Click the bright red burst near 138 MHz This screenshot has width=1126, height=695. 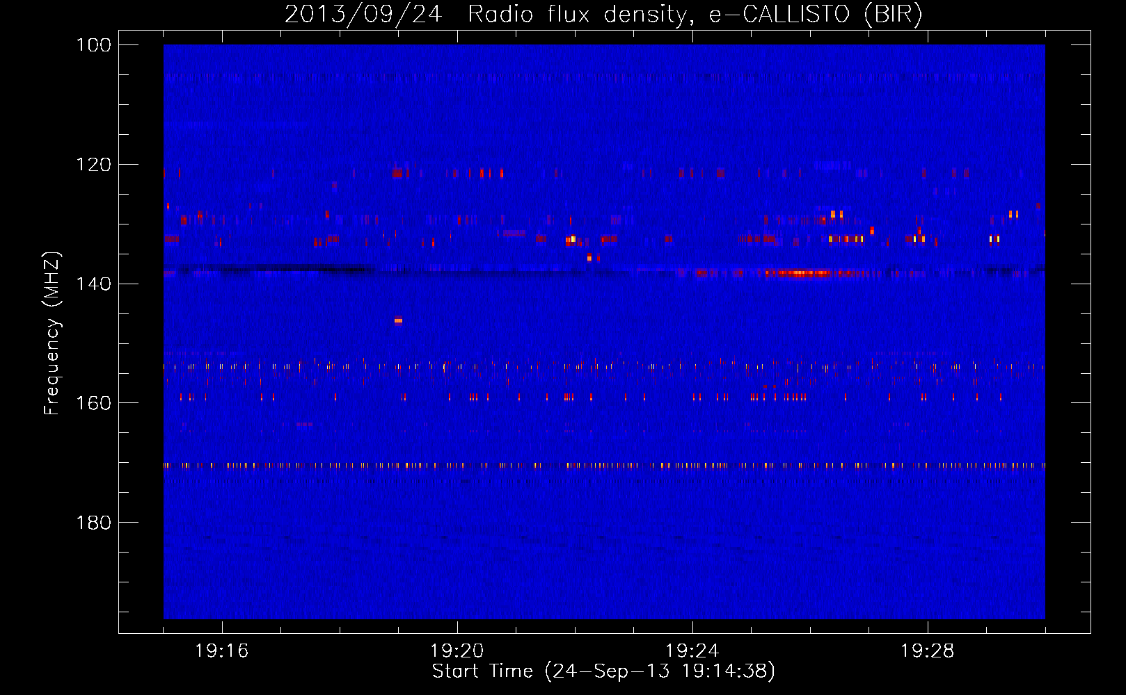pos(799,273)
